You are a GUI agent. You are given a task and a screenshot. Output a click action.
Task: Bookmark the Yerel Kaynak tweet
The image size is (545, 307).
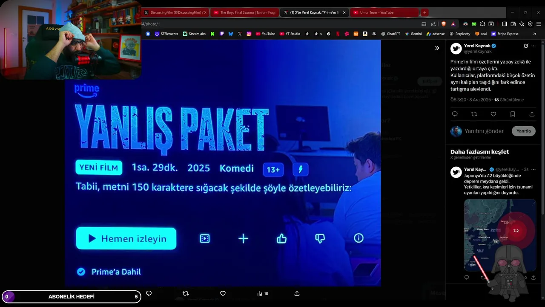[x=513, y=114]
